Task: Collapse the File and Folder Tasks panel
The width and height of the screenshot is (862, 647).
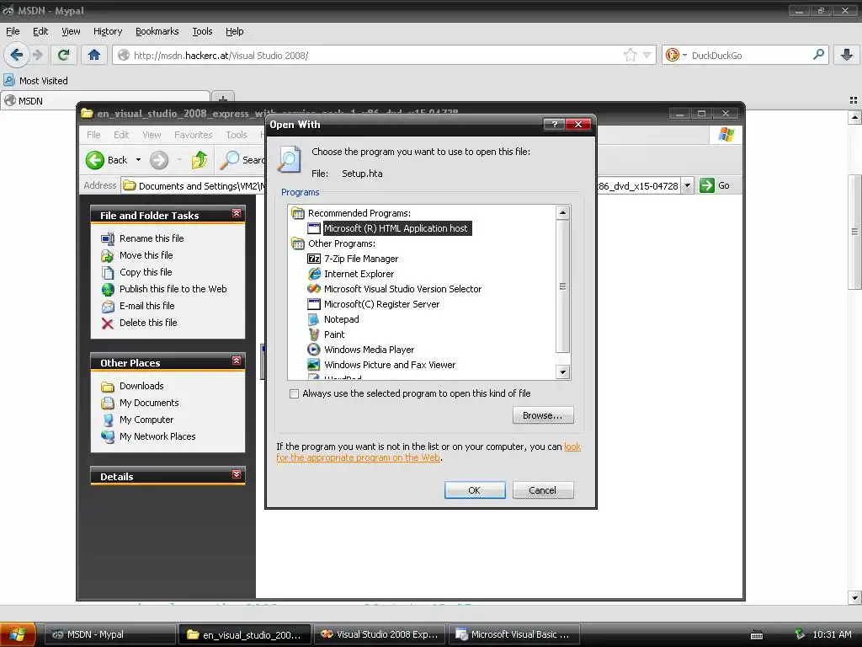Action: point(237,213)
